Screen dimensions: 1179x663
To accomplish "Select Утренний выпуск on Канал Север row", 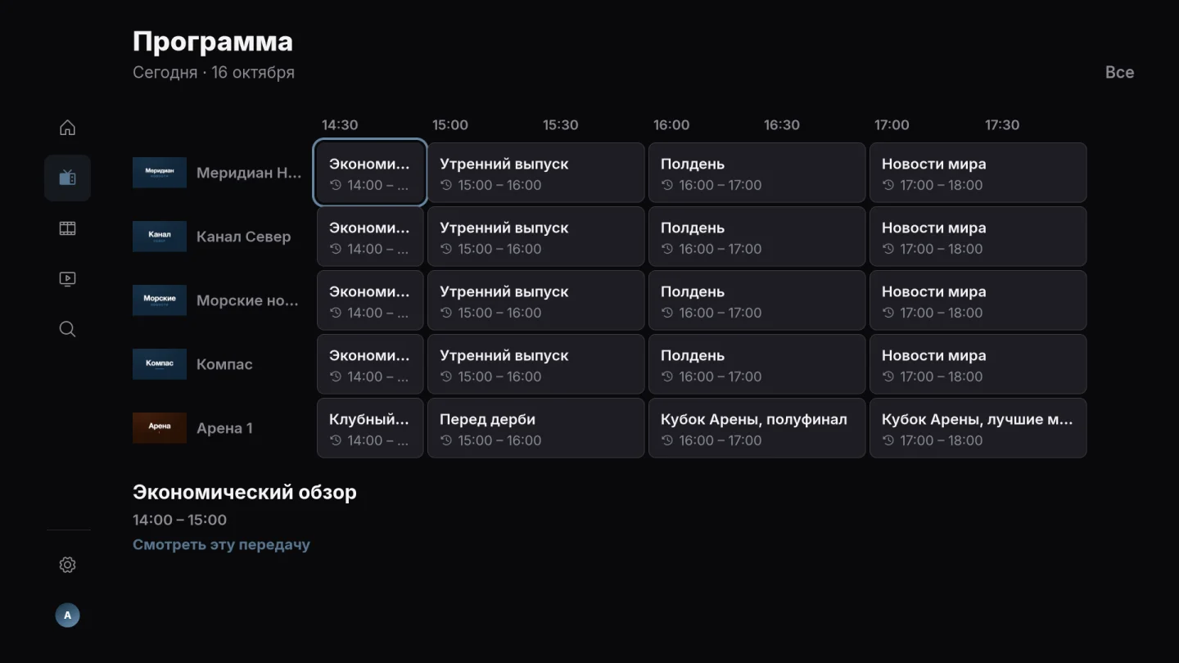I will coord(536,237).
